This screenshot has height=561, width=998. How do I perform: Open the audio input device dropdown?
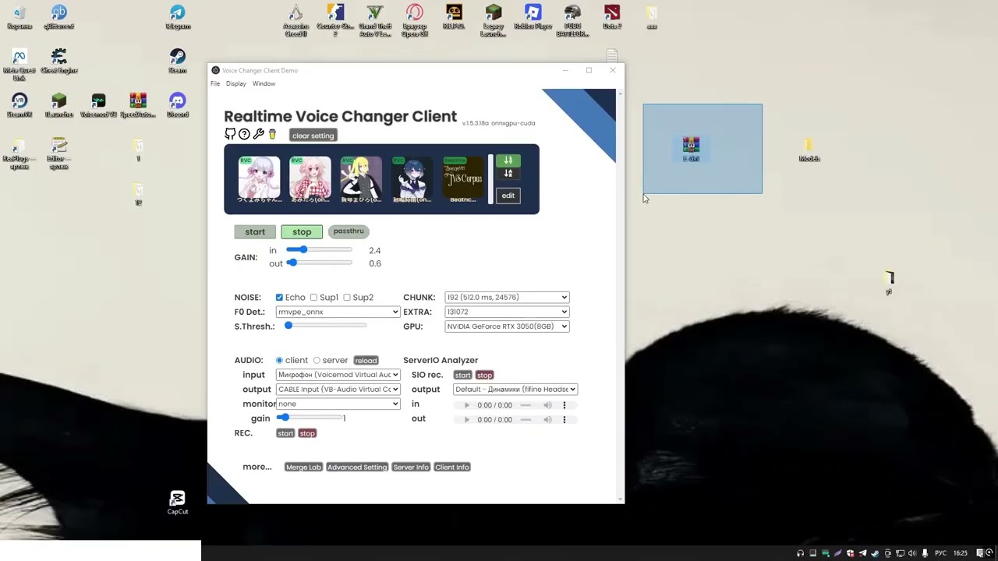[x=338, y=375]
